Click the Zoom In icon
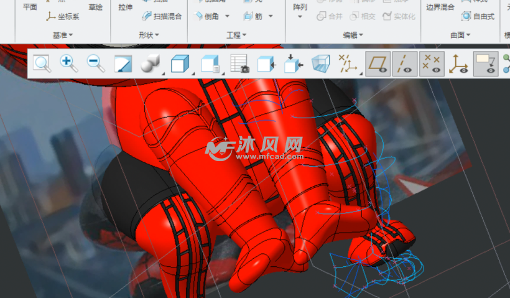This screenshot has width=510, height=298. [x=68, y=63]
